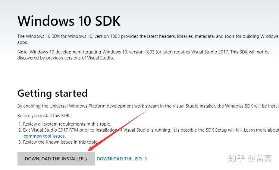Click the chevron on the installer button
Image resolution: width=279 pixels, height=170 pixels.
coord(86,159)
